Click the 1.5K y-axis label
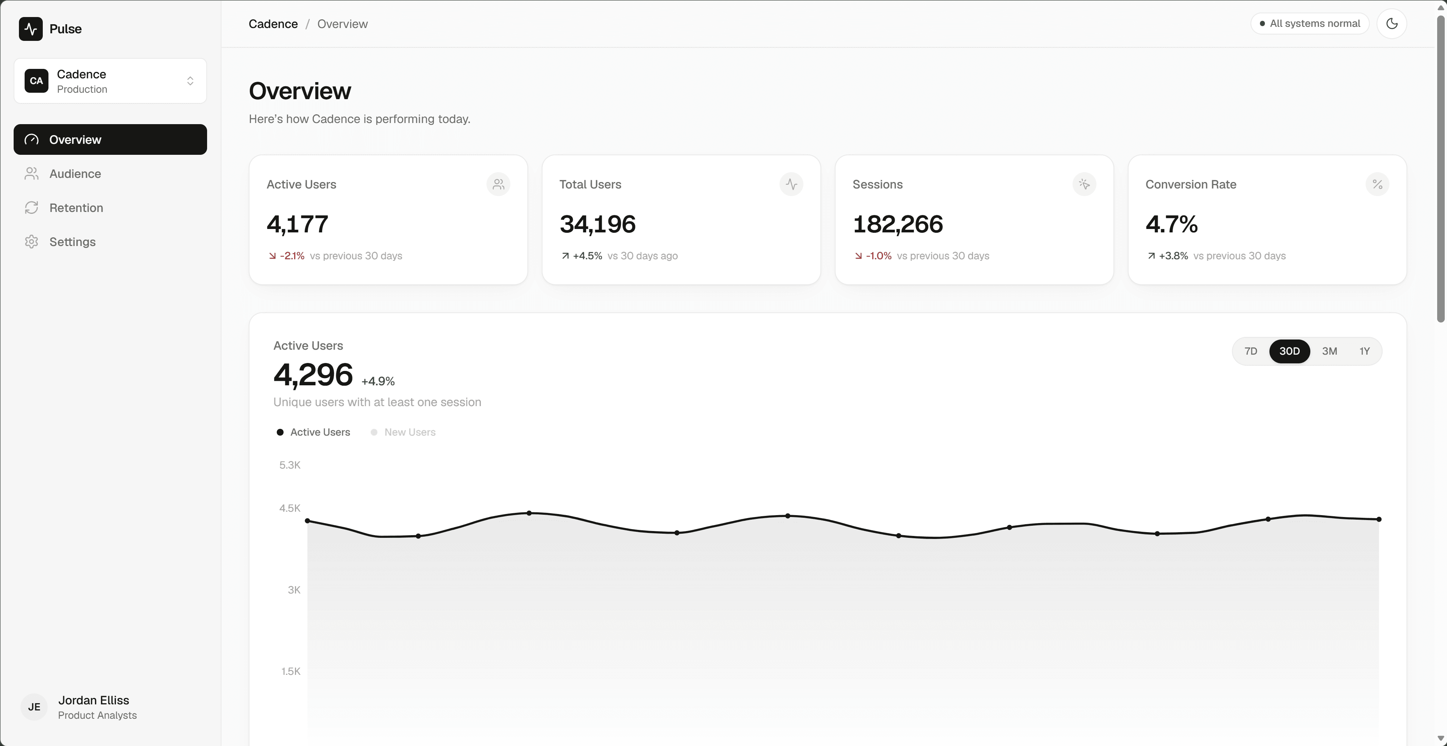The width and height of the screenshot is (1447, 746). tap(291, 671)
